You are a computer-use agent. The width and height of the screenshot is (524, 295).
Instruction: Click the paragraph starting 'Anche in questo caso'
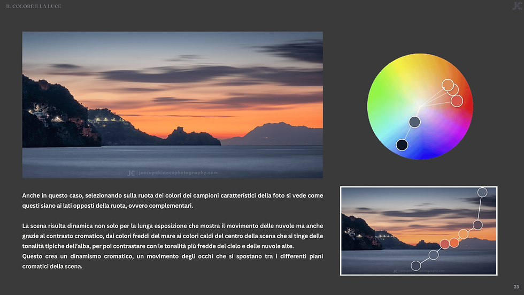[172, 200]
